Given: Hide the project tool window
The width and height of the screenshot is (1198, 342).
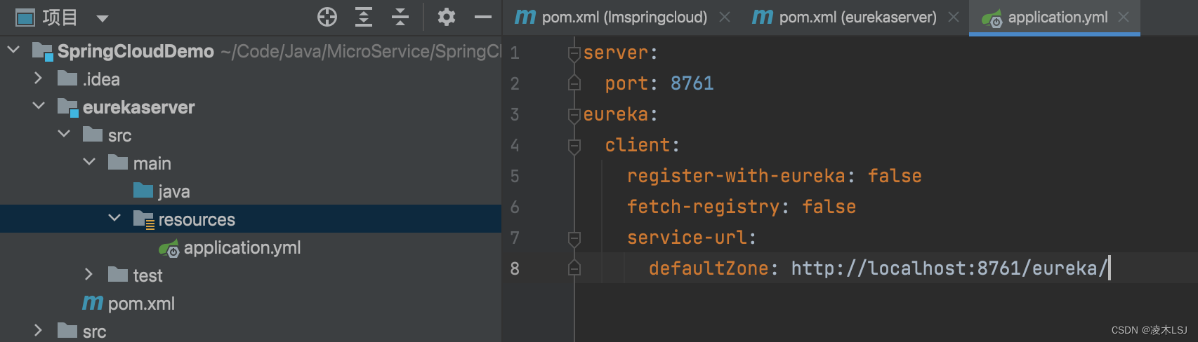Looking at the screenshot, I should (x=483, y=17).
